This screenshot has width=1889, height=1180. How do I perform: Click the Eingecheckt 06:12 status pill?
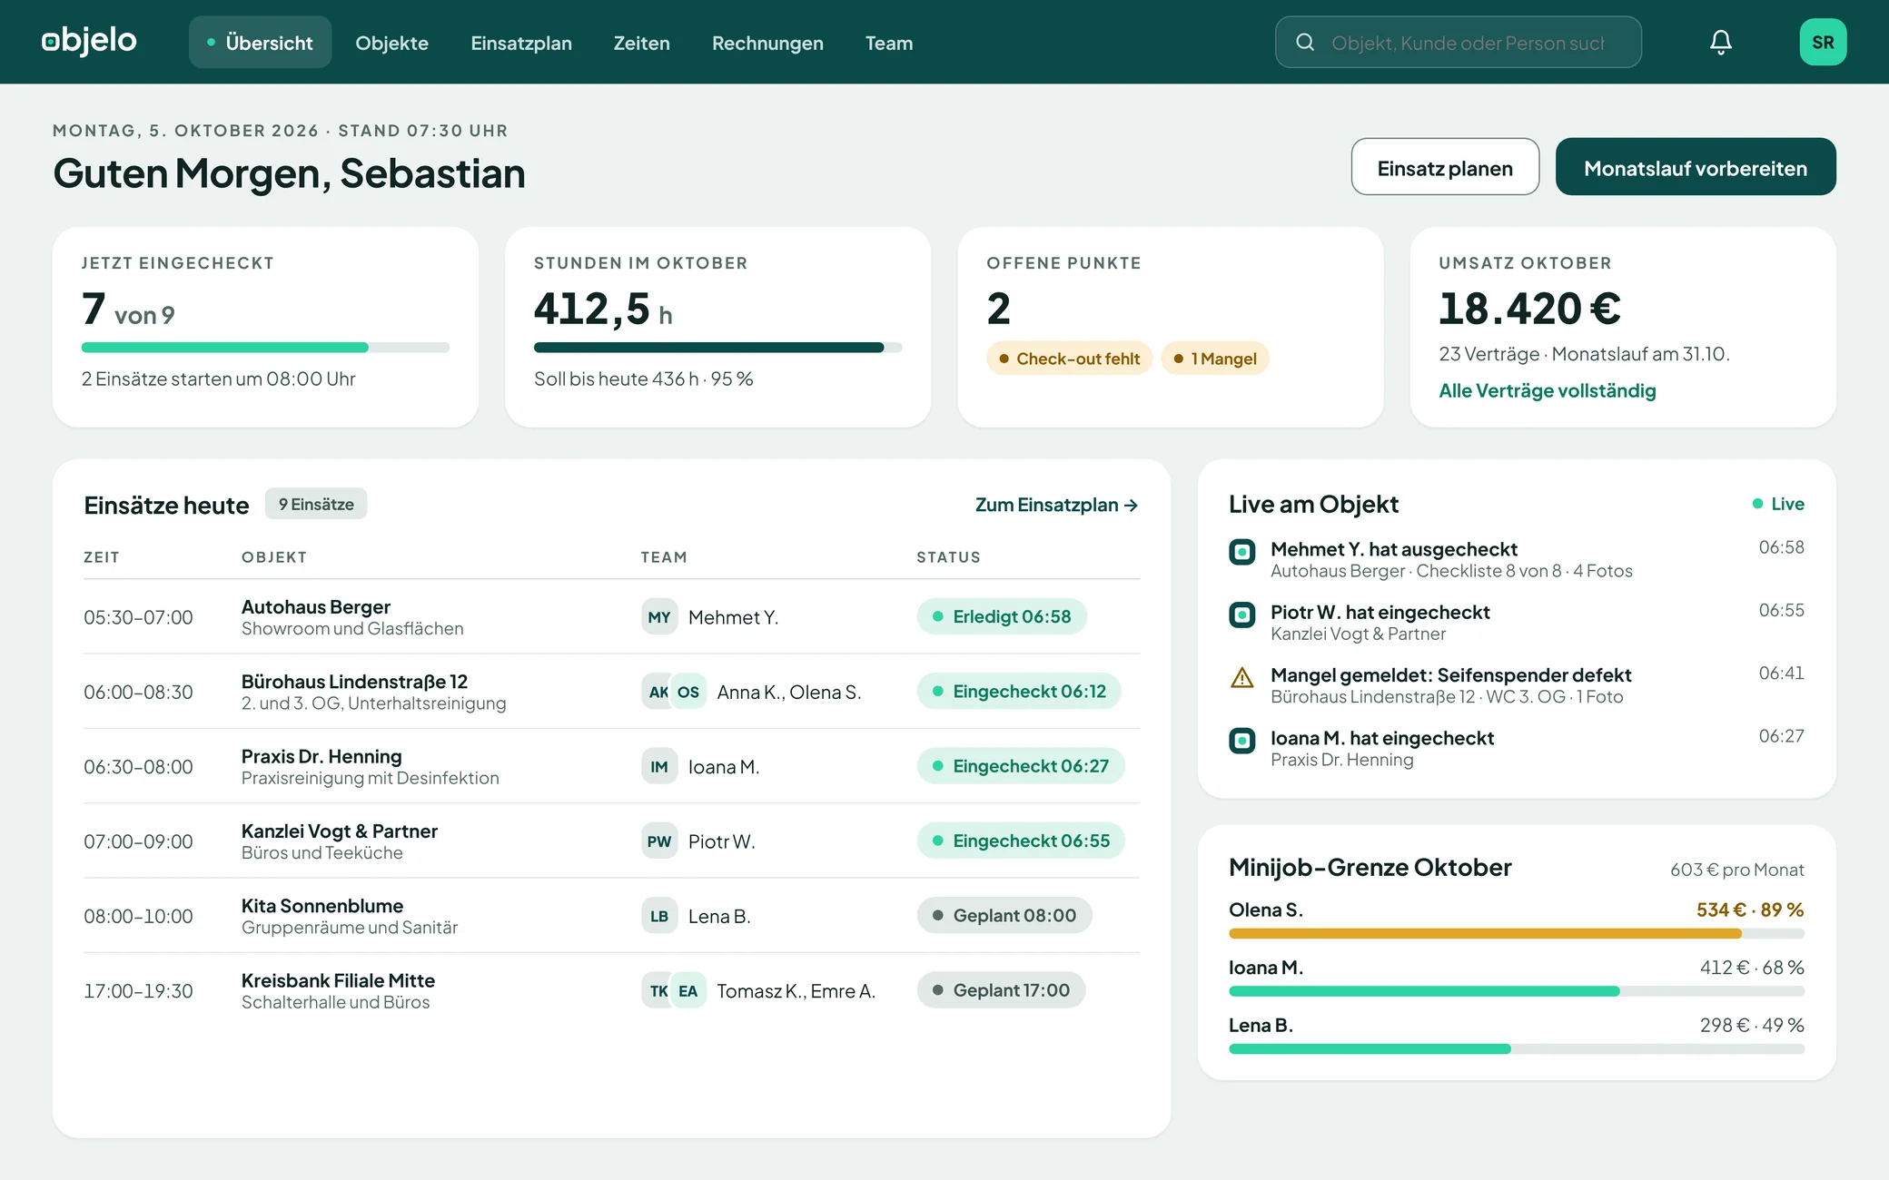point(1019,692)
